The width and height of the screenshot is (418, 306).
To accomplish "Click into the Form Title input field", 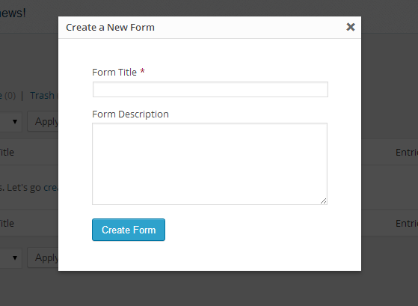I will tap(210, 89).
